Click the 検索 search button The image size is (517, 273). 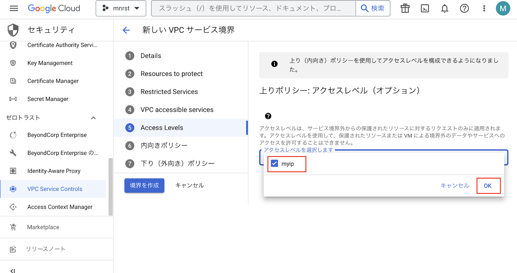(373, 8)
